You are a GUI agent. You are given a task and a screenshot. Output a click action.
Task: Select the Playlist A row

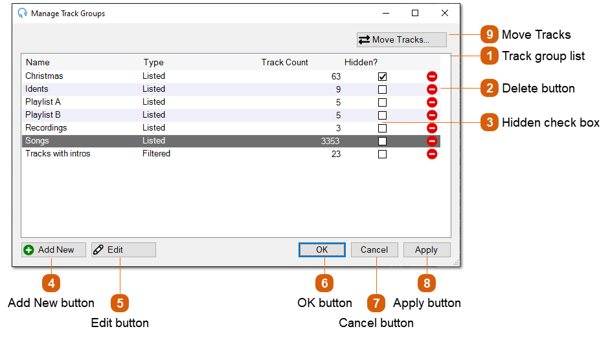tap(231, 102)
